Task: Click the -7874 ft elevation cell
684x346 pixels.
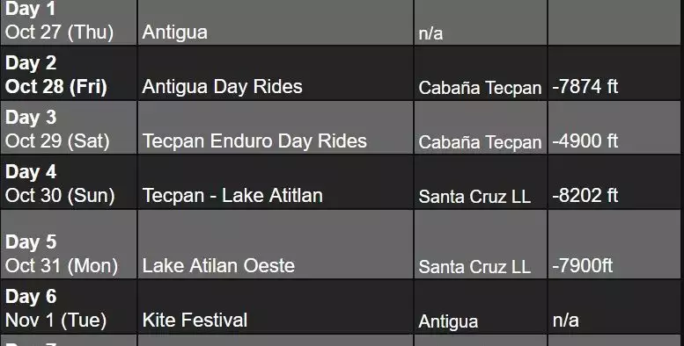Action: (x=614, y=74)
